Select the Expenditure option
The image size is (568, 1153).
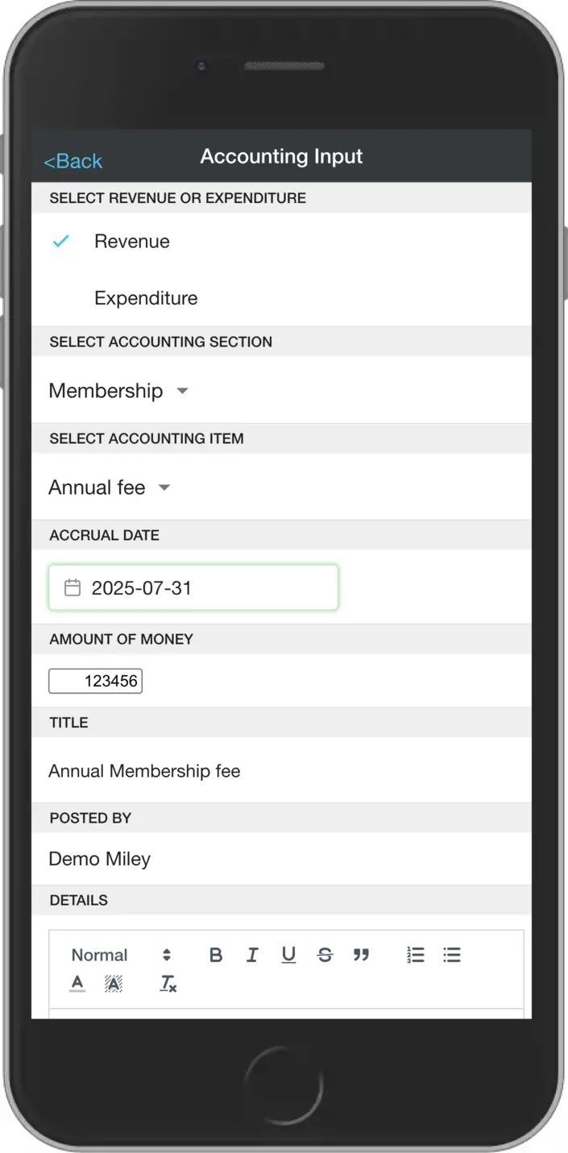pos(146,298)
